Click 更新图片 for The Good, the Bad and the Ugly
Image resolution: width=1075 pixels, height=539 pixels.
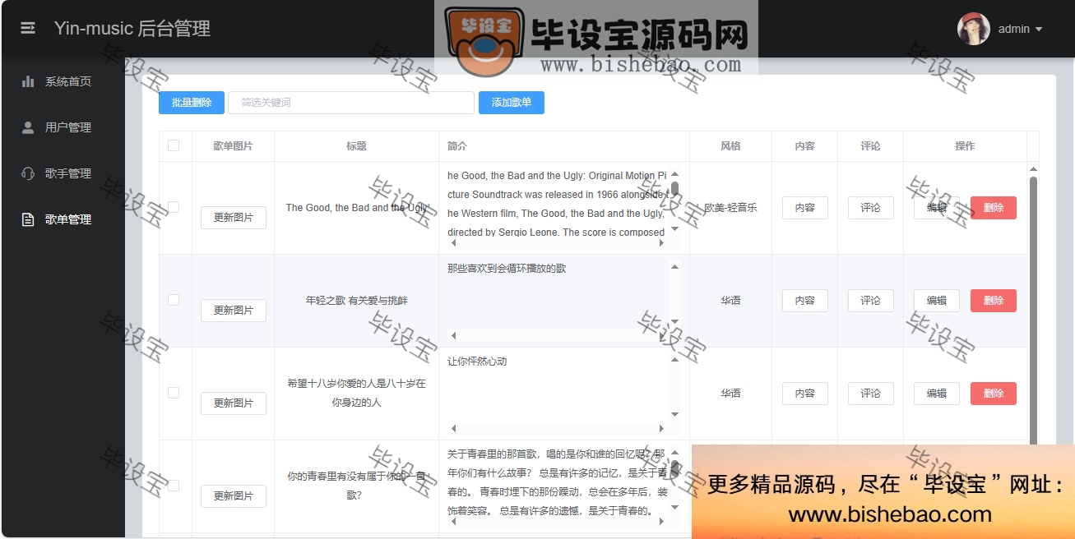tap(234, 218)
